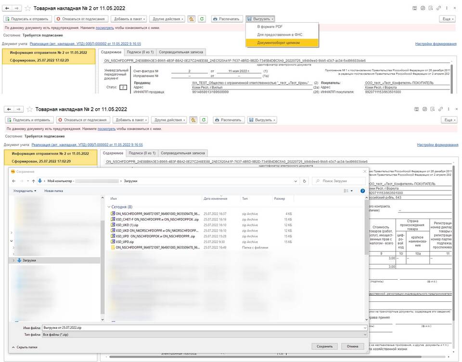Click forward arrow in bottom window
The width and height of the screenshot is (462, 362).
pos(18,109)
